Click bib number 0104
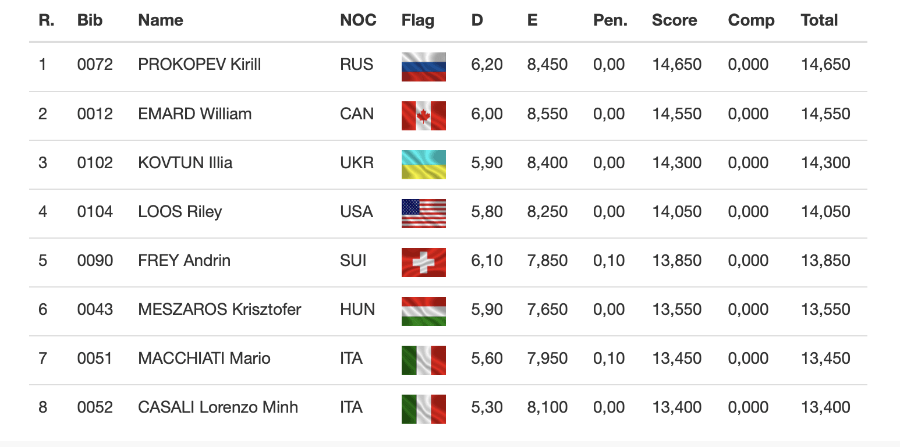 coord(95,211)
